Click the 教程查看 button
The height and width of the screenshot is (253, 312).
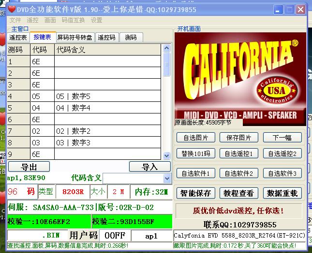tap(239, 193)
